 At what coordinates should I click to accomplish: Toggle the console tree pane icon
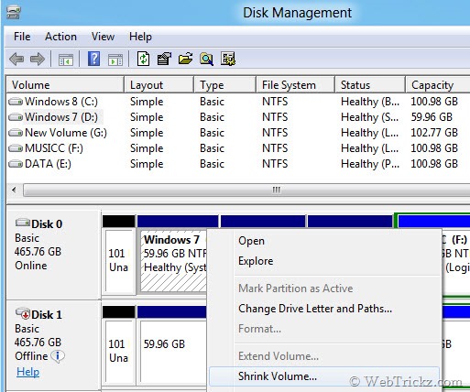click(x=66, y=60)
